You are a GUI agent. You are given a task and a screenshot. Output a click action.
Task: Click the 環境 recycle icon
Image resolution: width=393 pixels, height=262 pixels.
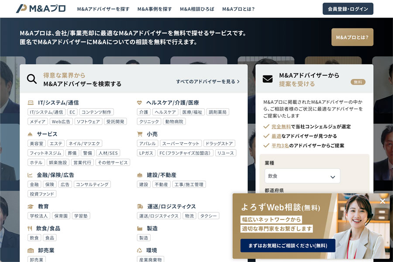pyautogui.click(x=139, y=251)
